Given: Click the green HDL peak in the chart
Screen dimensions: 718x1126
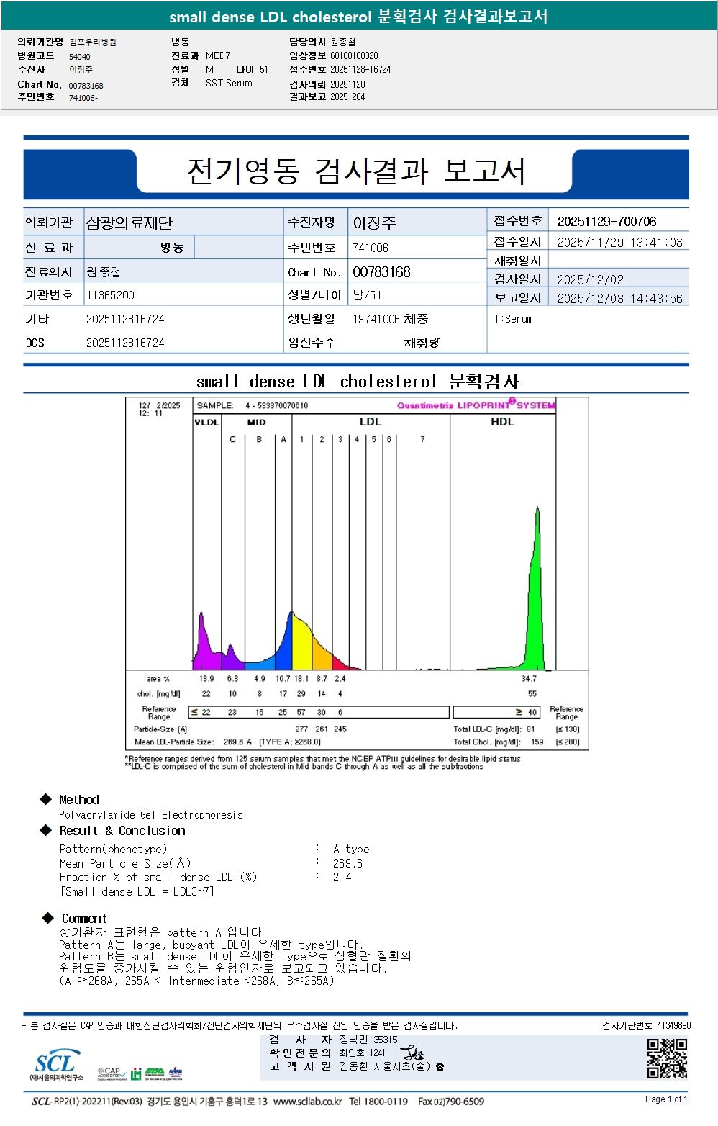Looking at the screenshot, I should [x=536, y=598].
